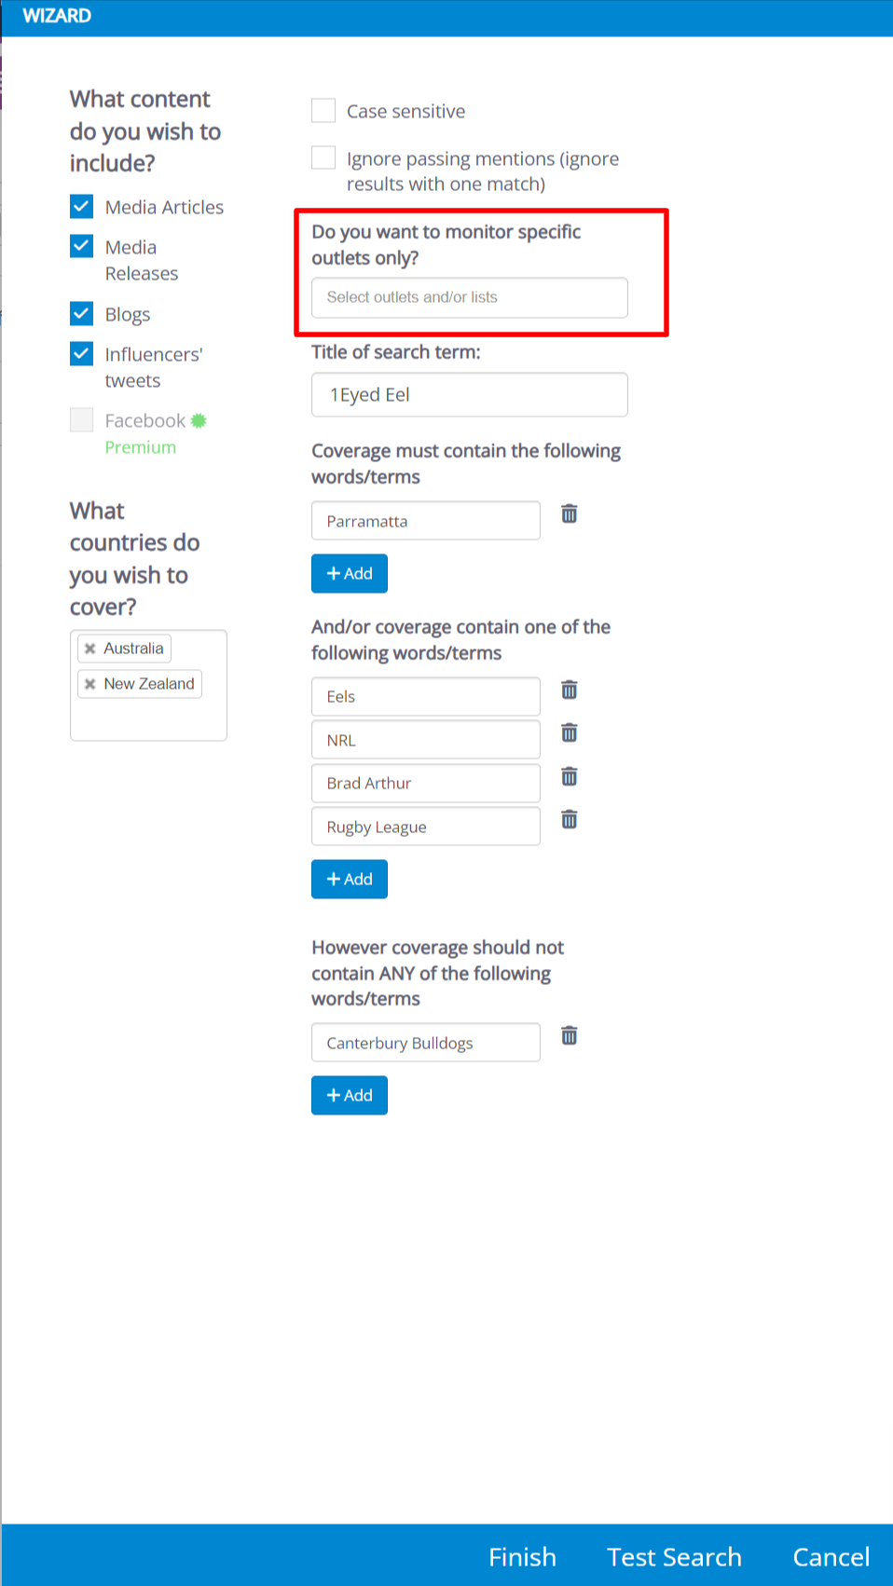Remove Rugby League term with trash icon
This screenshot has width=893, height=1586.
point(569,820)
